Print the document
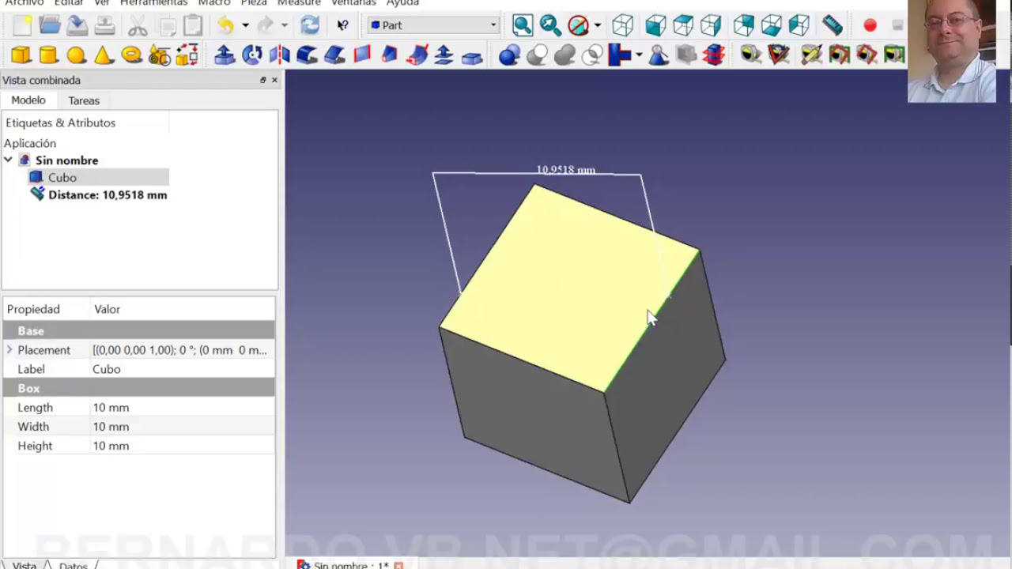This screenshot has height=569, width=1012. click(x=104, y=25)
